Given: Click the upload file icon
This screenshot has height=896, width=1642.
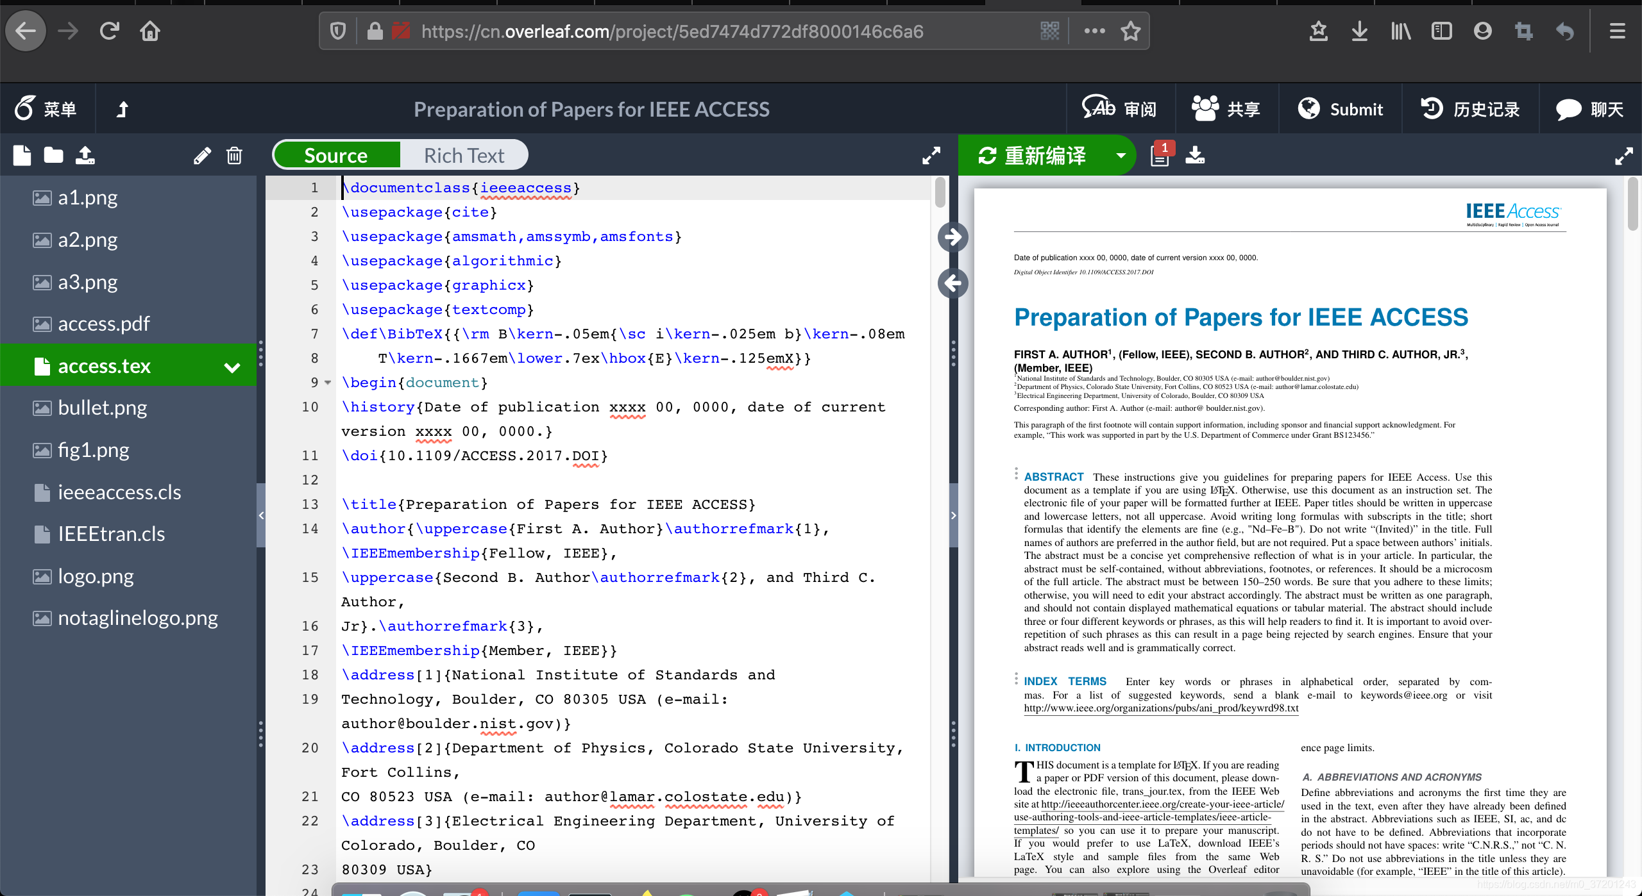Looking at the screenshot, I should pos(85,155).
